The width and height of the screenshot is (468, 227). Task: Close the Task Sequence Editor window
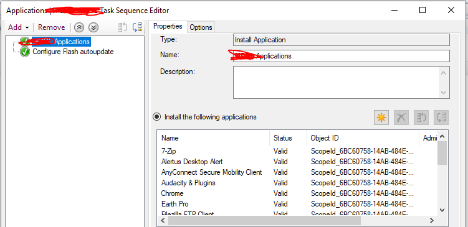451,10
